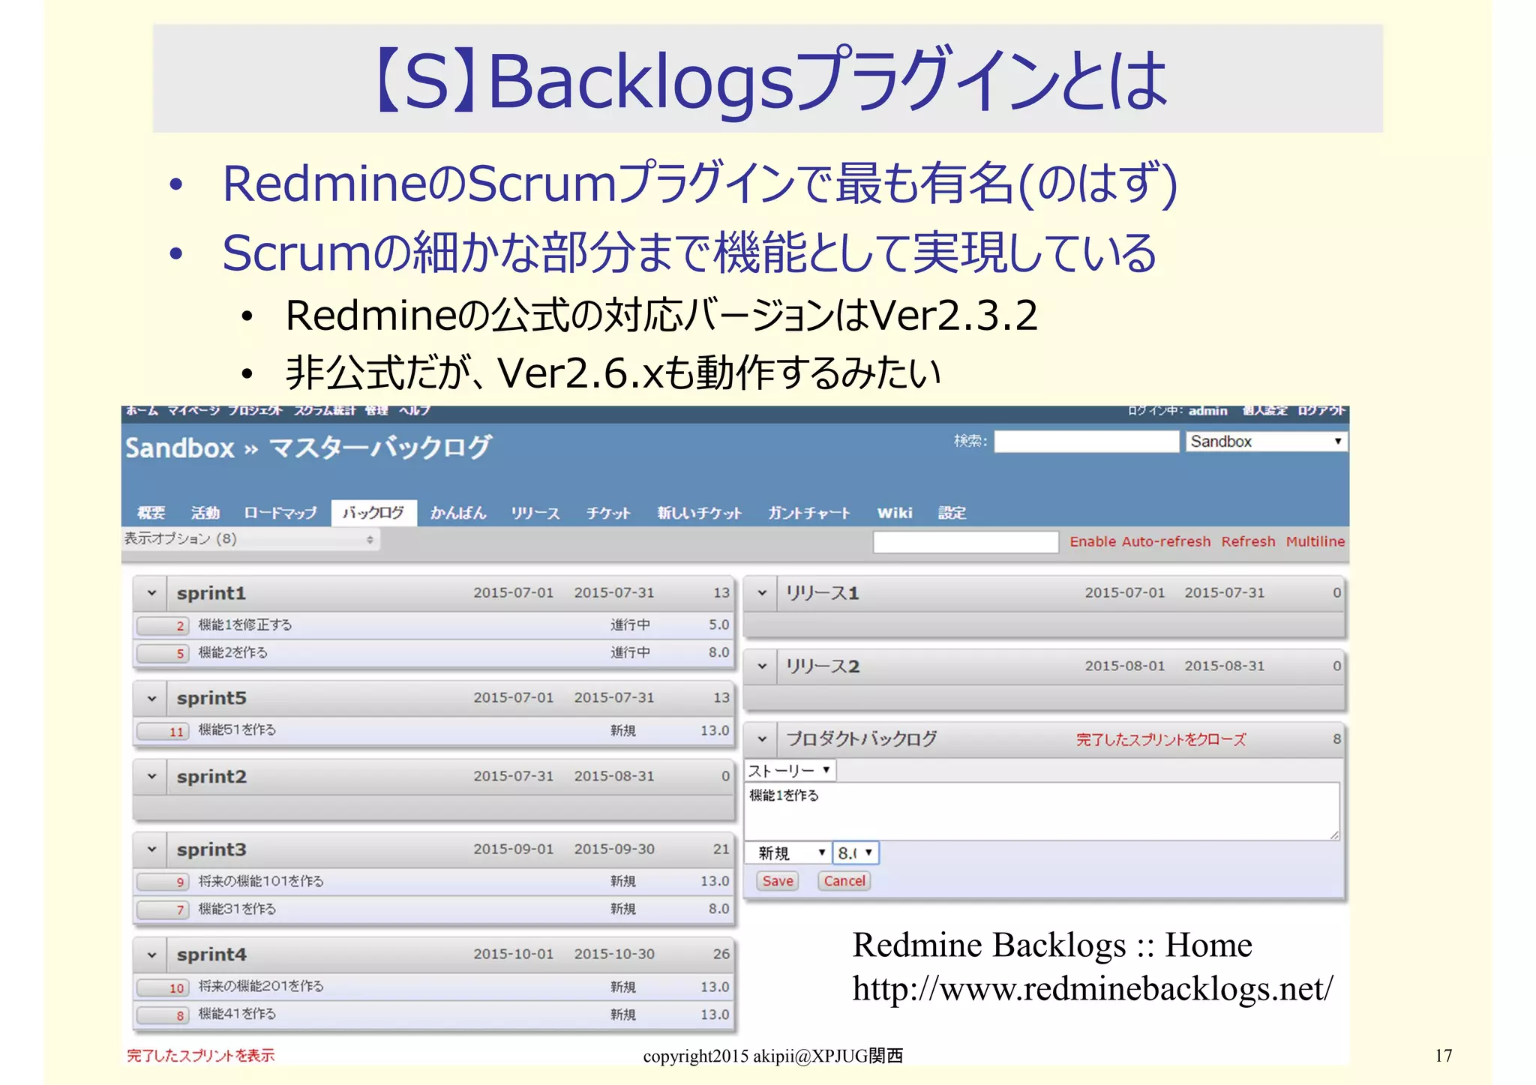Open the リリース2 menu chevron

point(762,666)
